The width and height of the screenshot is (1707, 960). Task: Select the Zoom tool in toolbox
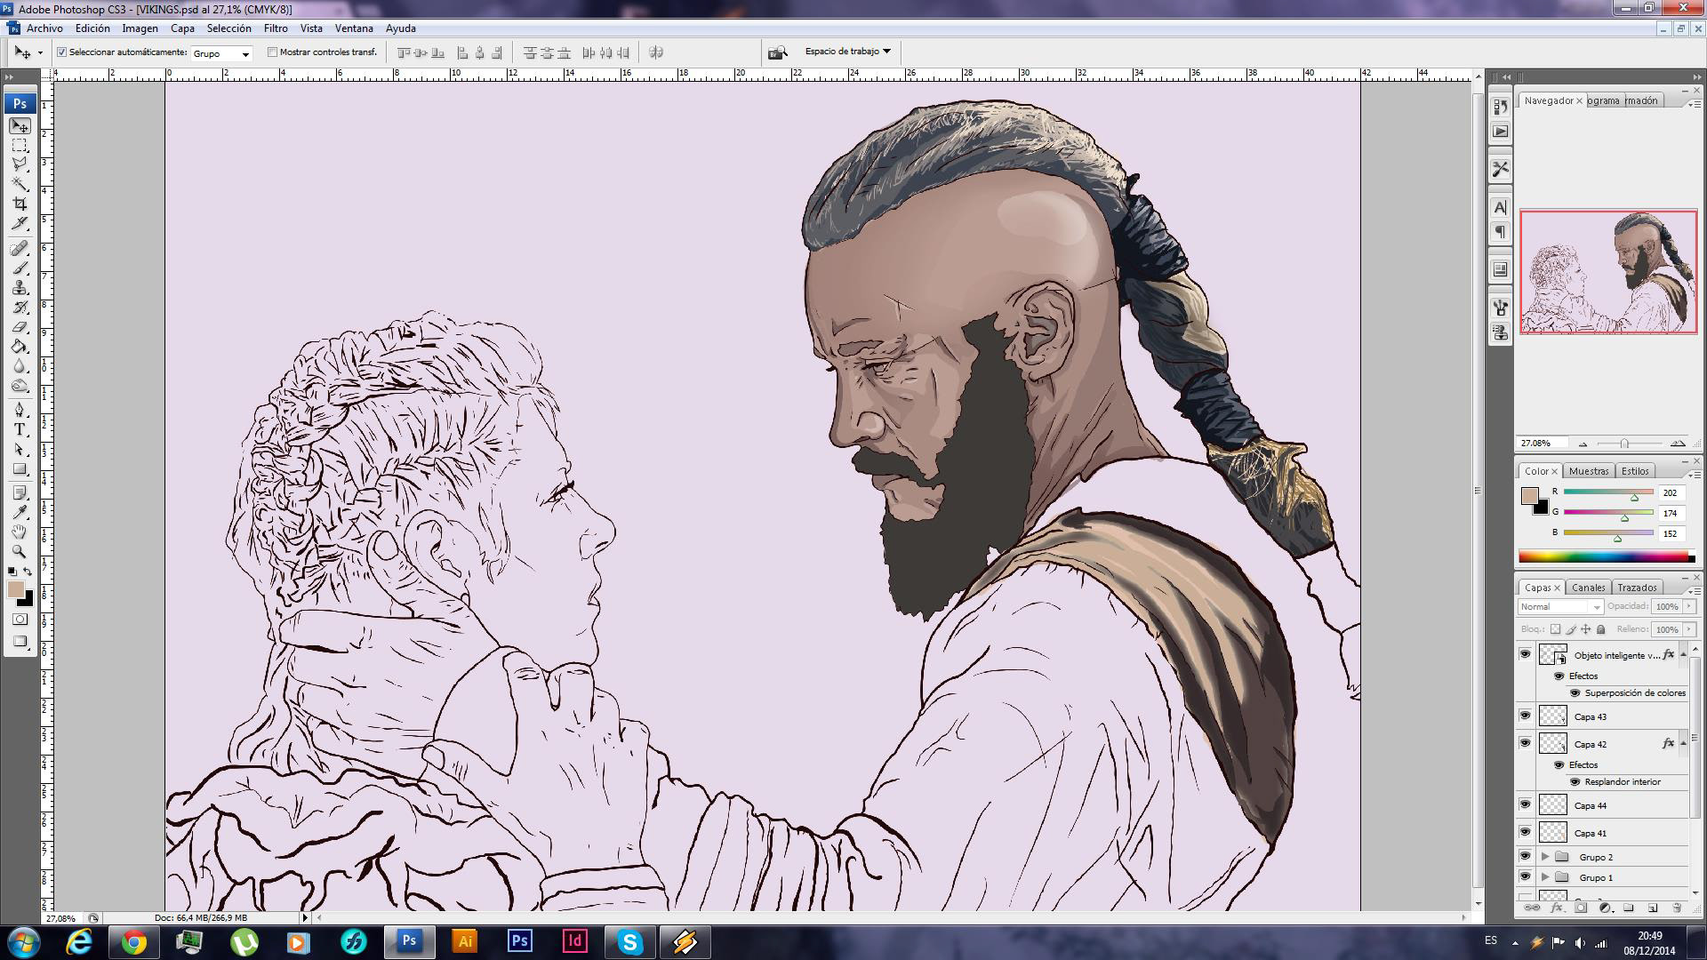point(20,551)
